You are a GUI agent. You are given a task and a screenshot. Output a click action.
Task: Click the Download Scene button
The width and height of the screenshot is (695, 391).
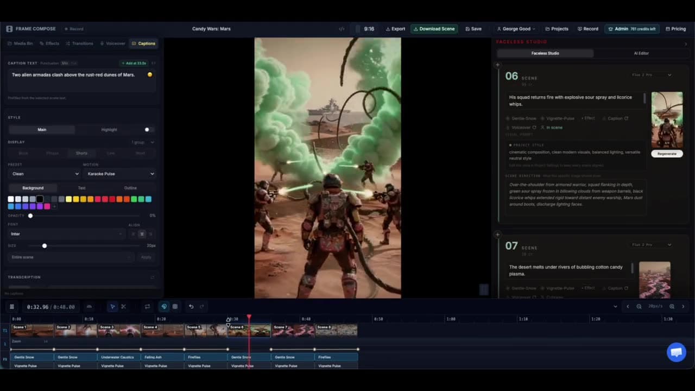[434, 29]
